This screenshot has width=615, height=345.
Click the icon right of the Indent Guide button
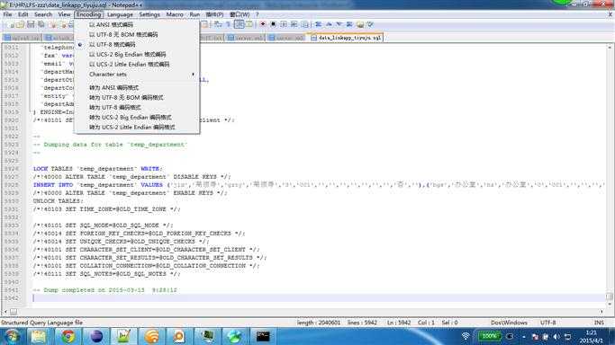[249, 24]
